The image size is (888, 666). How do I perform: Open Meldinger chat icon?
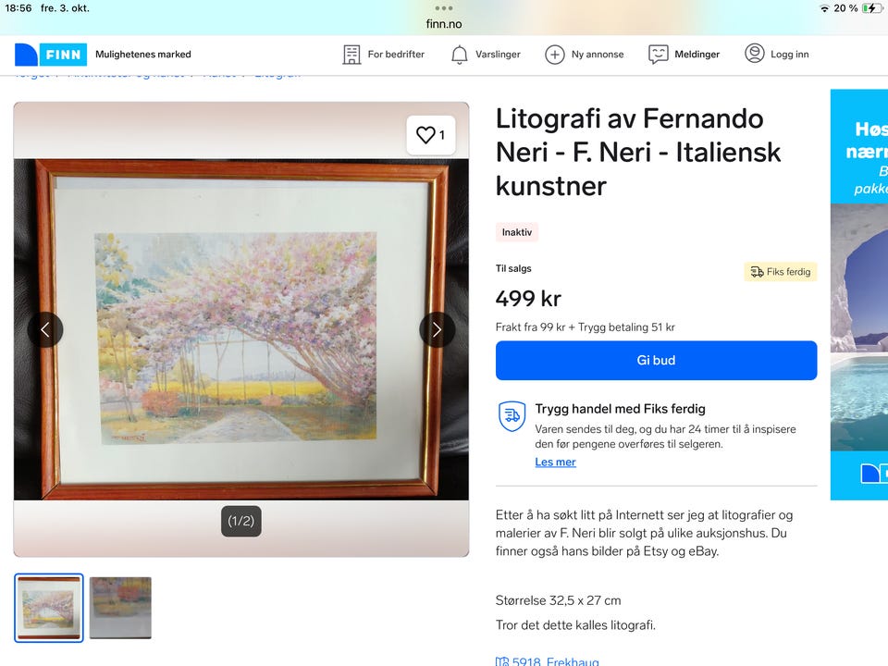click(x=658, y=55)
